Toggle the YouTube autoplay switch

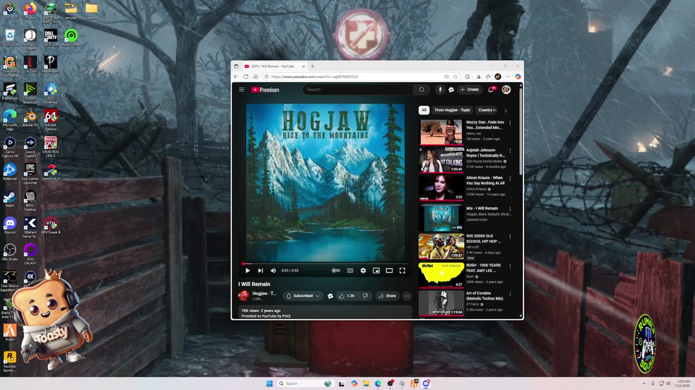(x=336, y=270)
